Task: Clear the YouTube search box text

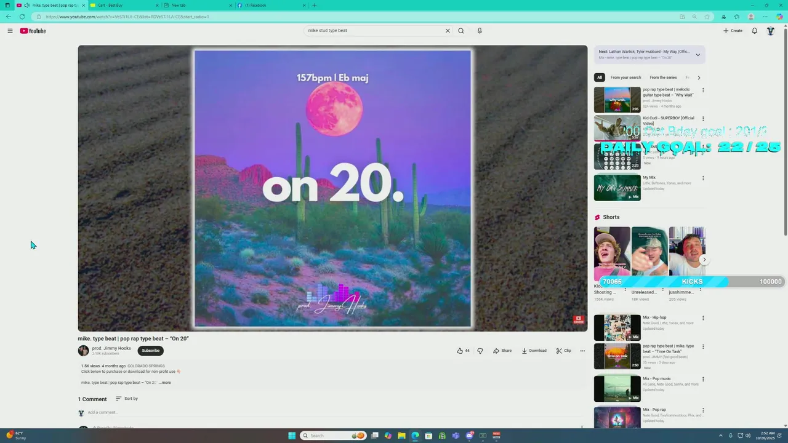Action: [448, 31]
